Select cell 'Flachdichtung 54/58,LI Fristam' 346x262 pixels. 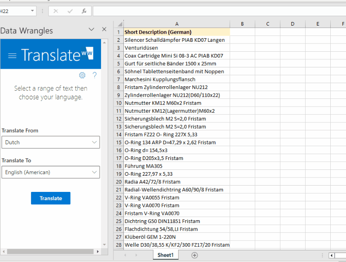pos(177,229)
